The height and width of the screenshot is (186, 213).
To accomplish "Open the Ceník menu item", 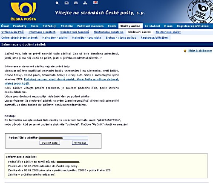I will tap(112, 26).
